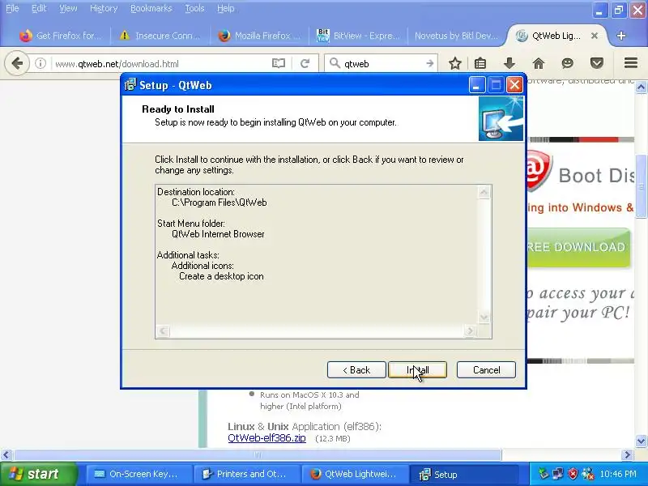Image resolution: width=648 pixels, height=486 pixels.
Task: Click the taskbar clock 10:46 PM
Action: point(618,474)
